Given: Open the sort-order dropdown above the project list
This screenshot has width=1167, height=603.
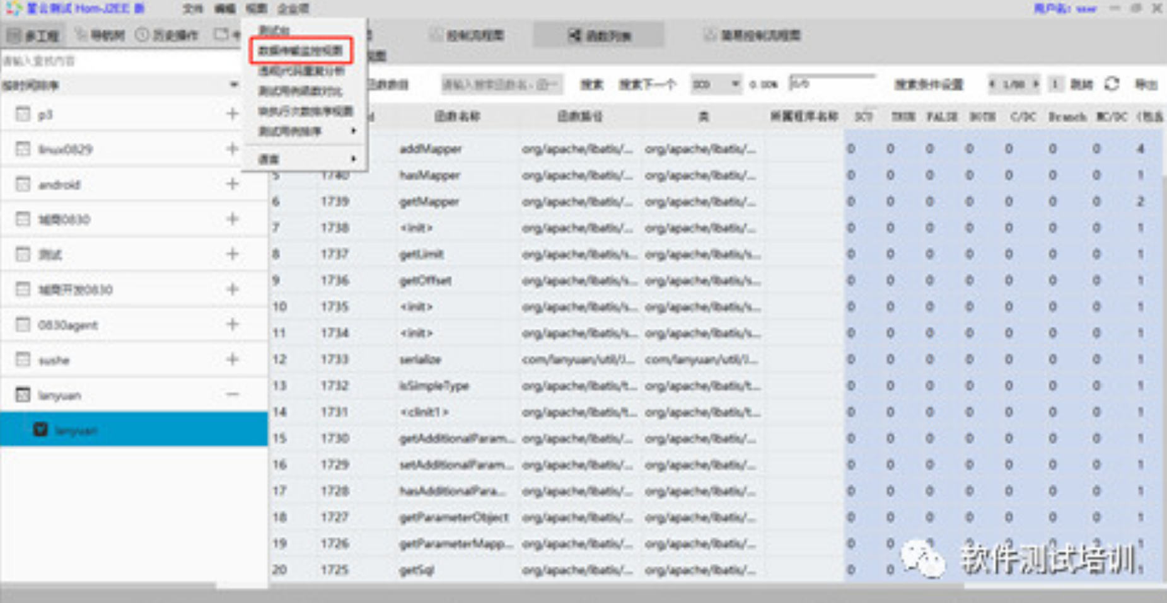Looking at the screenshot, I should pyautogui.click(x=233, y=84).
